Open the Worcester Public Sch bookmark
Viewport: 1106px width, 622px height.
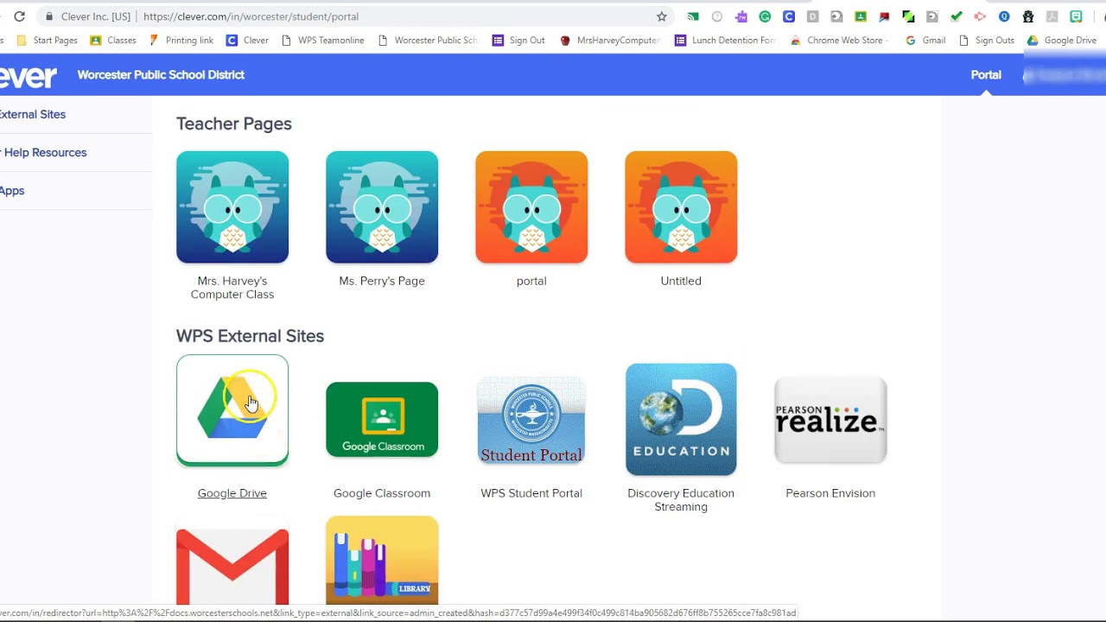click(428, 40)
